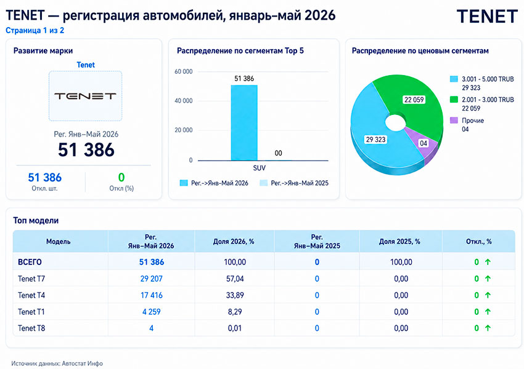This screenshot has width=524, height=369.
Task: Click the 'Развитие марки' card title
Action: pyautogui.click(x=43, y=50)
